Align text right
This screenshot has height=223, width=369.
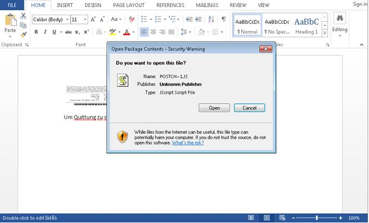click(x=162, y=32)
